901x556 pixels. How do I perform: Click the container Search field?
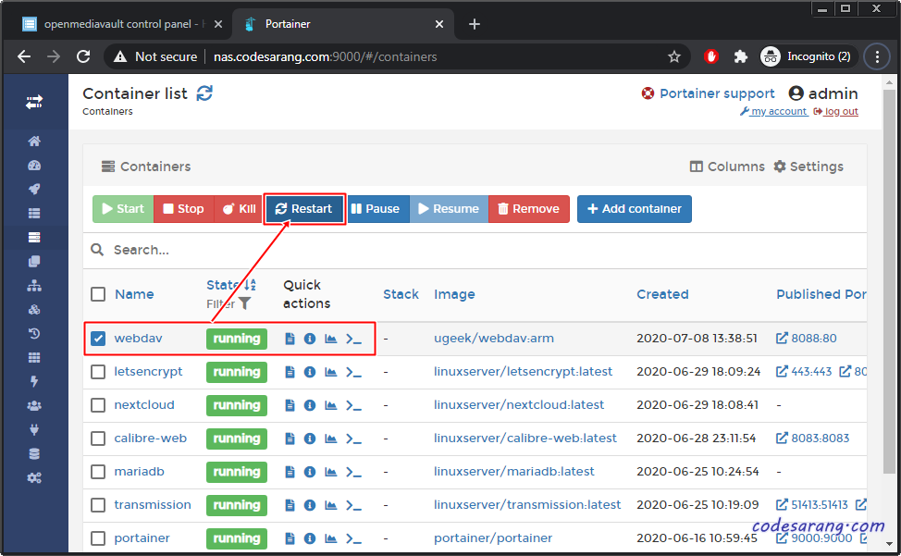[475, 251]
